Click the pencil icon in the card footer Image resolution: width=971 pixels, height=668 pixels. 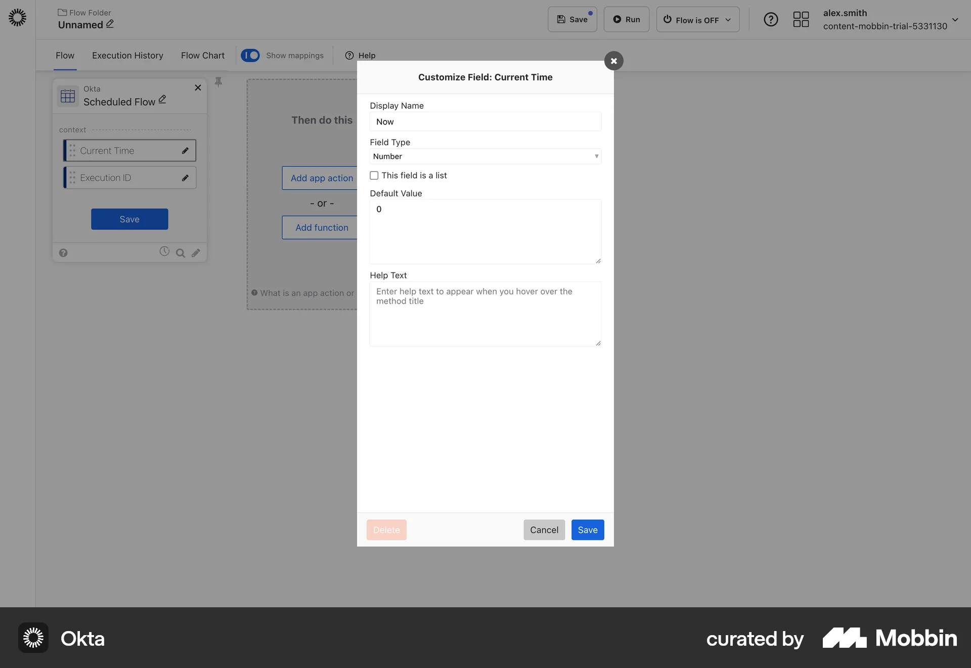(x=197, y=253)
